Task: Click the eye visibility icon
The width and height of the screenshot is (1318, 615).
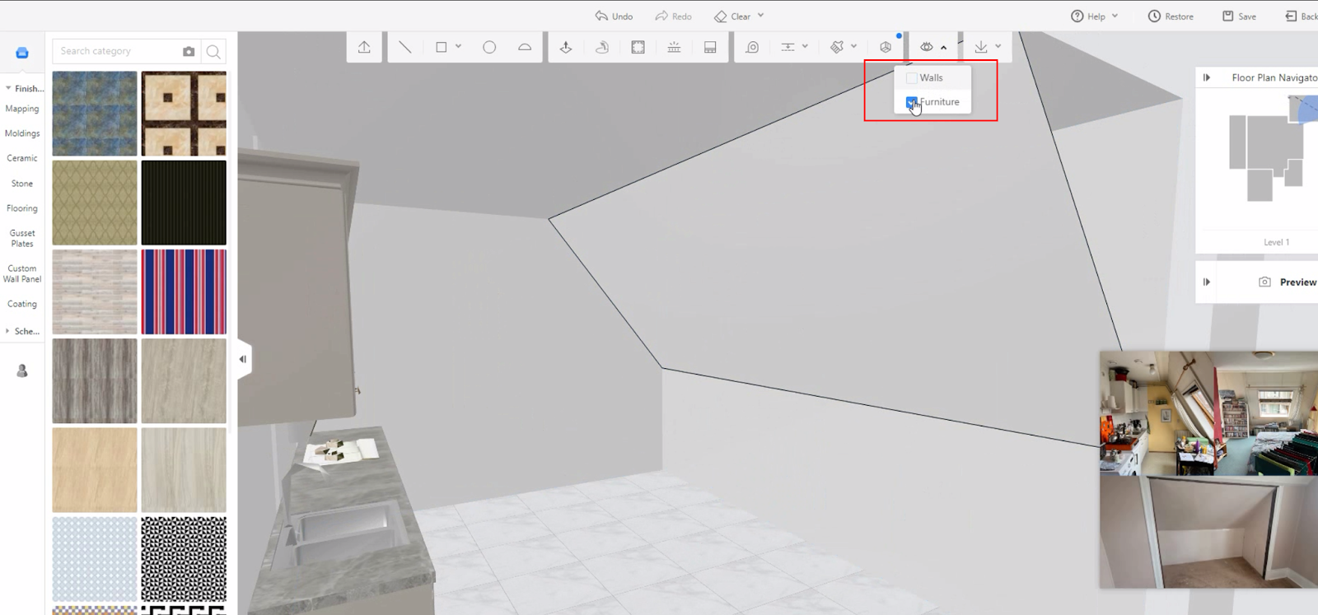Action: click(927, 48)
